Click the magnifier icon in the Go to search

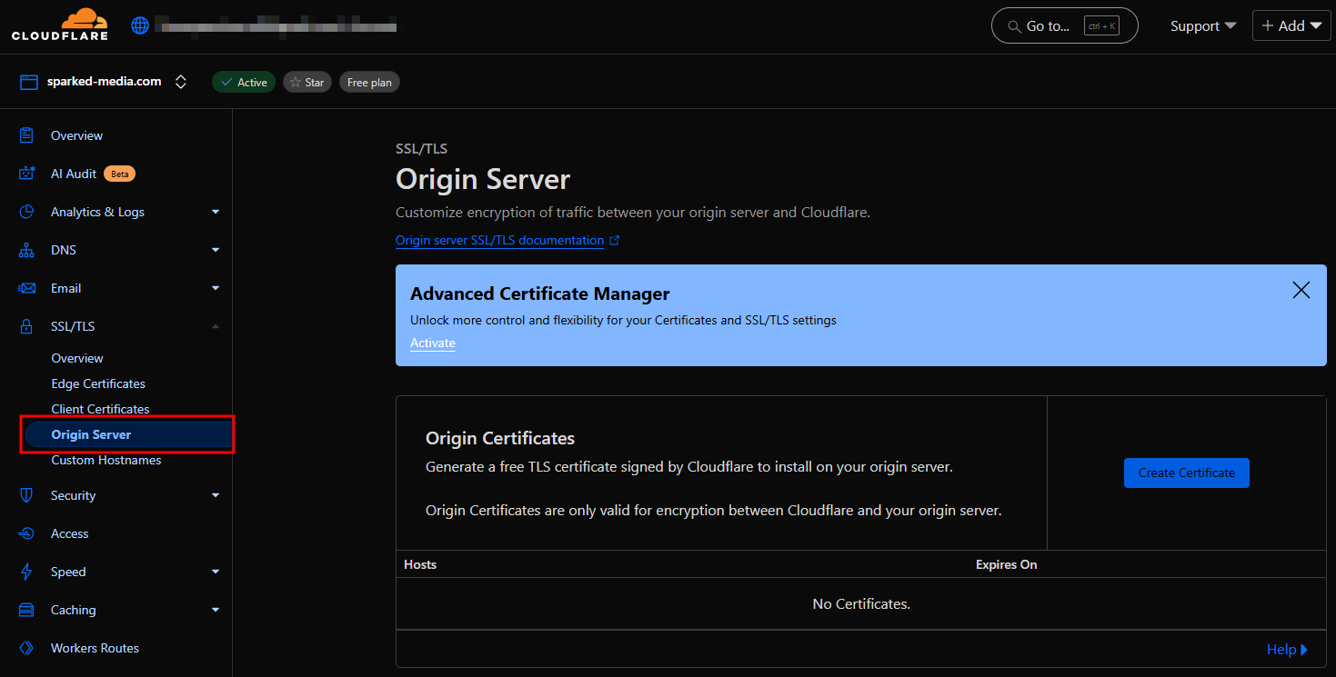[1012, 26]
